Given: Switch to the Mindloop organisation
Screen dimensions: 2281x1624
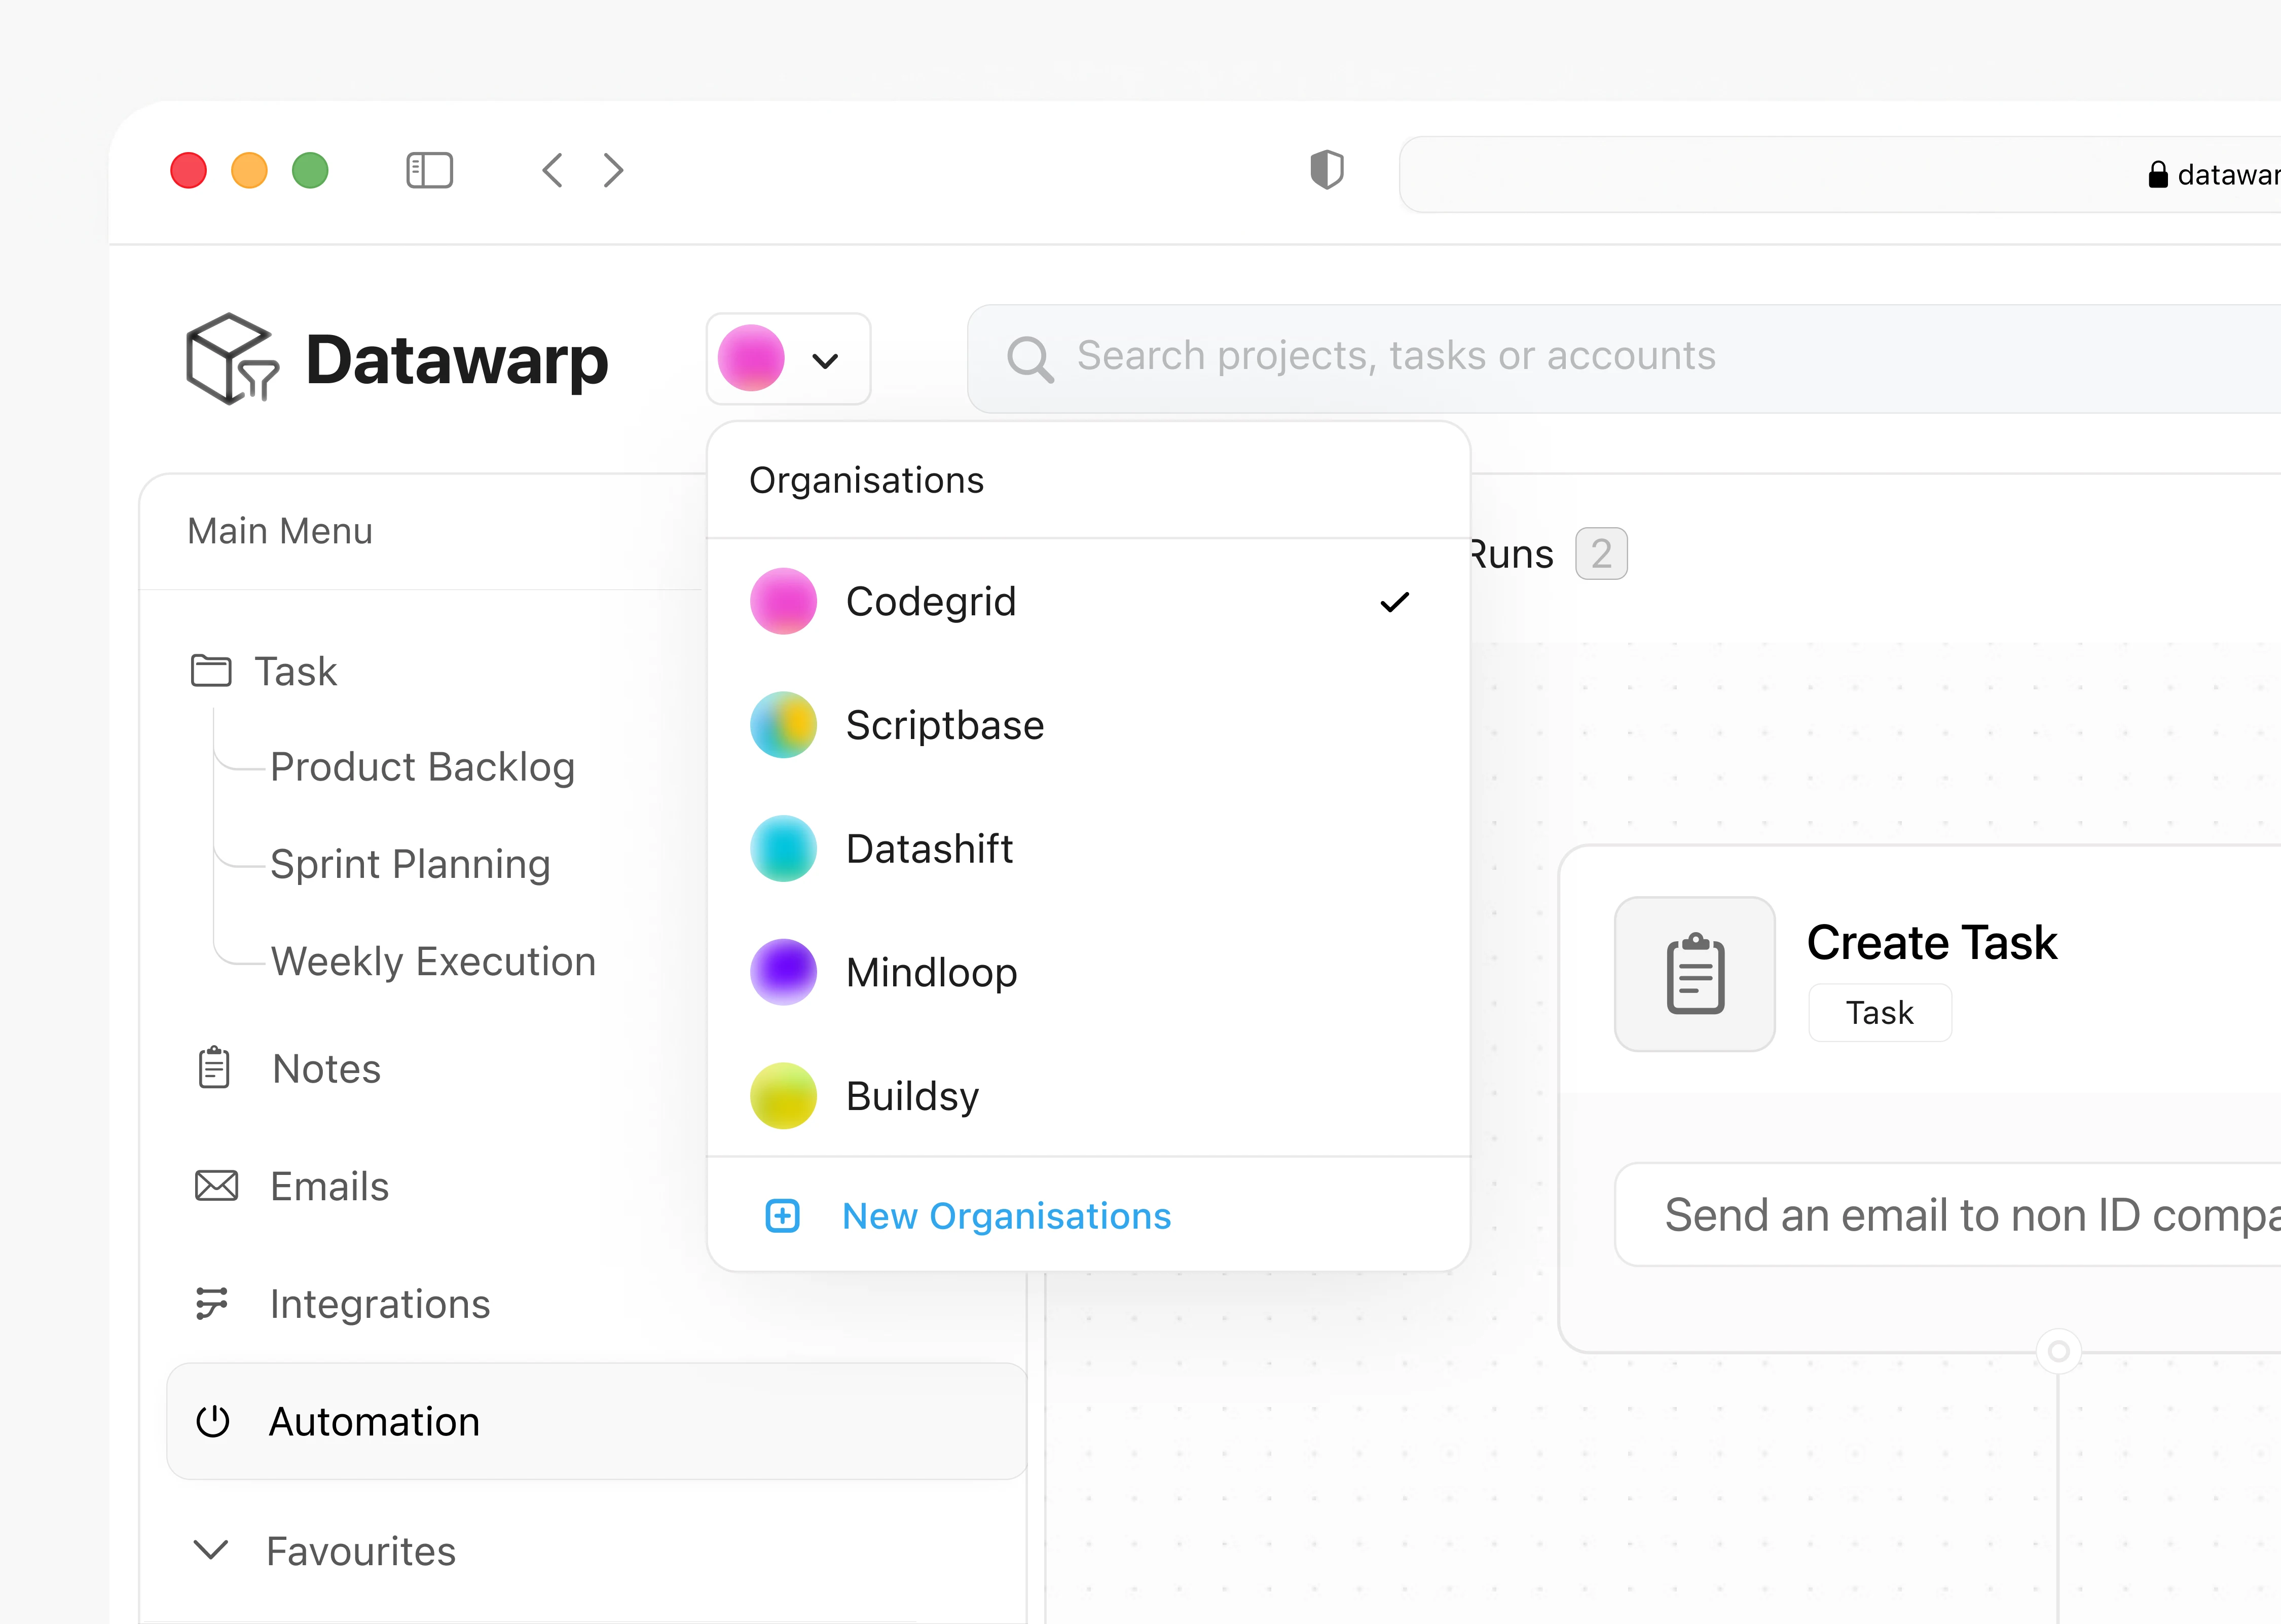Looking at the screenshot, I should 931,972.
